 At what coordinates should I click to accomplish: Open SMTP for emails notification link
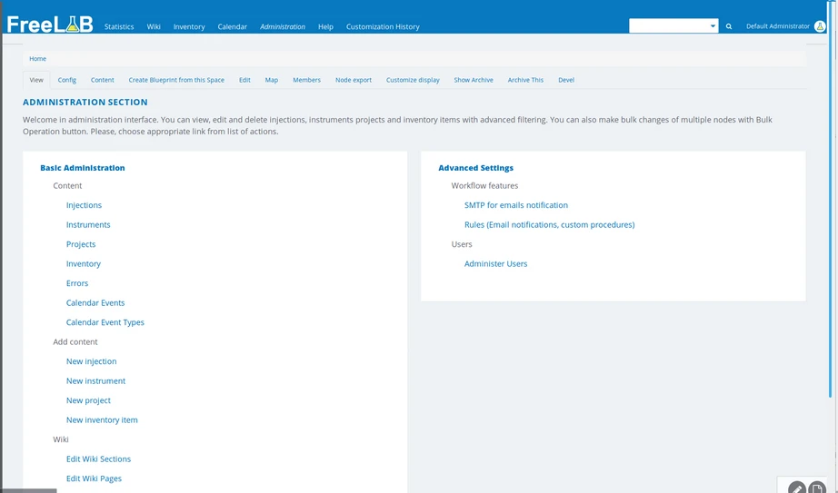coord(515,205)
